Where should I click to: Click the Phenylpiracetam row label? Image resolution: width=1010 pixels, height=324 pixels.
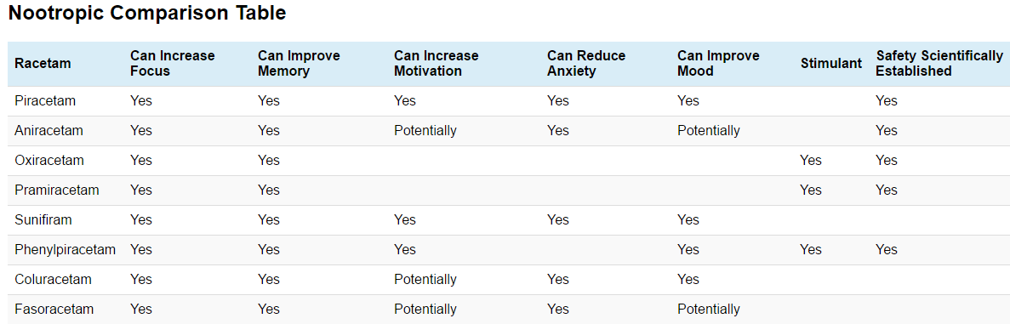click(x=65, y=249)
